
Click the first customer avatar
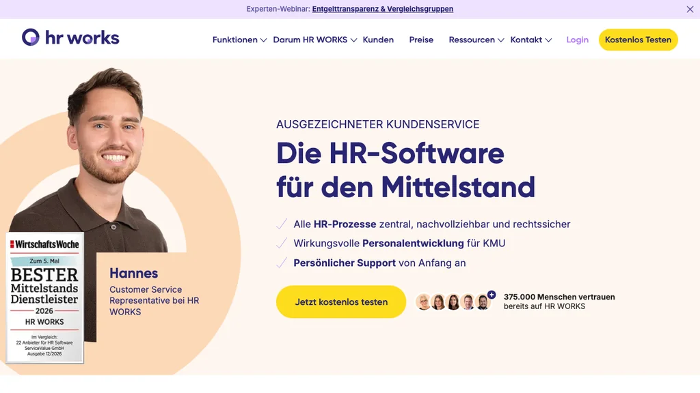pyautogui.click(x=423, y=302)
